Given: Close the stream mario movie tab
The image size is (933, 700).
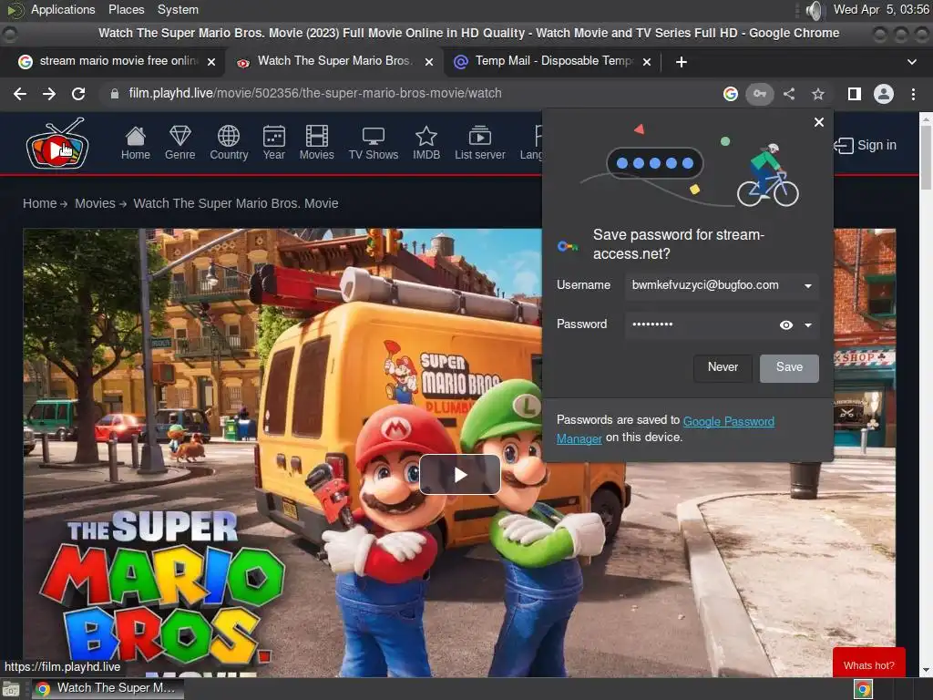Looking at the screenshot, I should tap(210, 62).
